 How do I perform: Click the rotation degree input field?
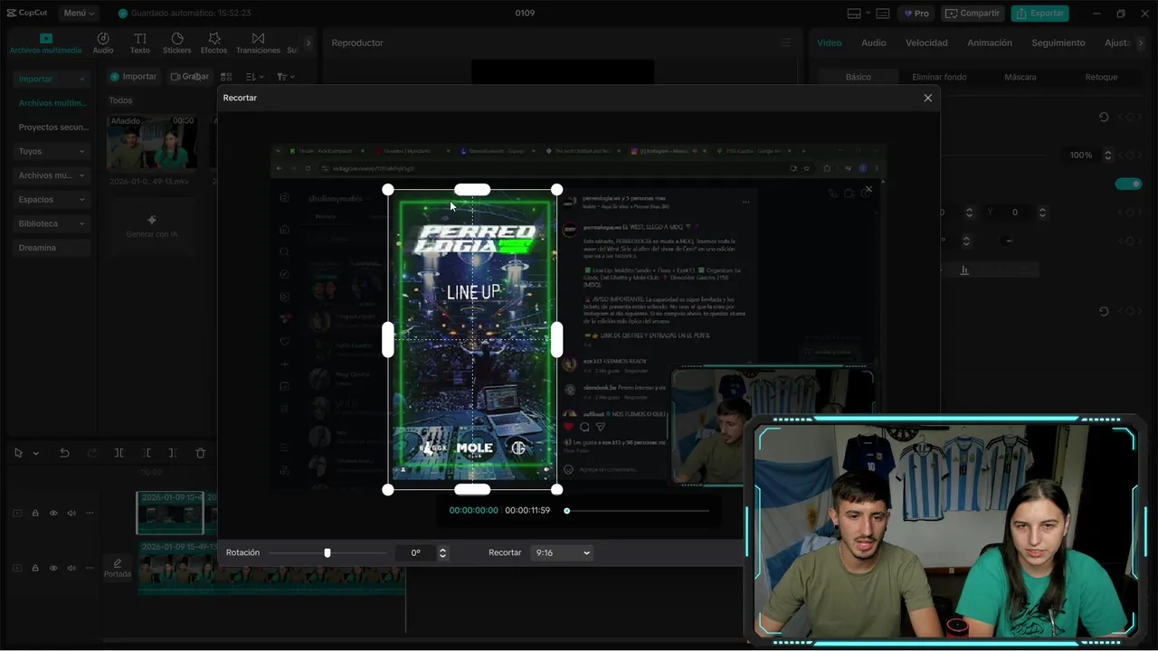coord(415,552)
